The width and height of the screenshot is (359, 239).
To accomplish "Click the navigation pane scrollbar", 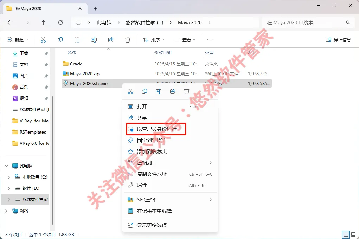I will 52,160.
